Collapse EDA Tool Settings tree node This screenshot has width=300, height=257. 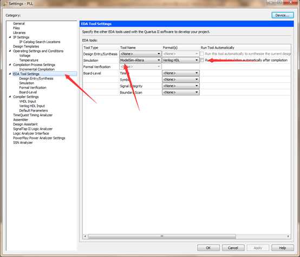[x=10, y=74]
